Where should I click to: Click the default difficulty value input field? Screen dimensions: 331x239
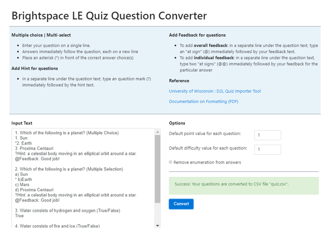click(267, 150)
